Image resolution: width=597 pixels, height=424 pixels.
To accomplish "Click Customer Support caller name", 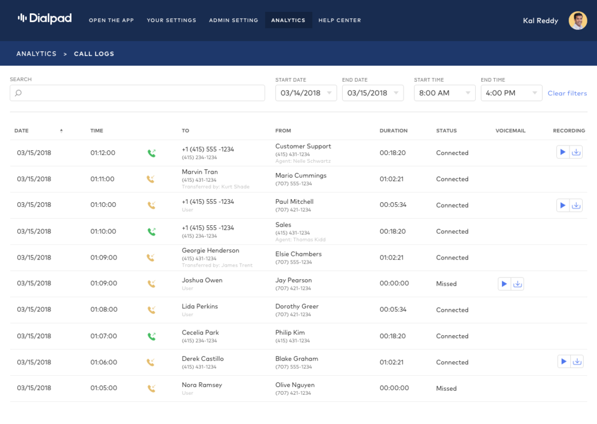I will tap(303, 146).
